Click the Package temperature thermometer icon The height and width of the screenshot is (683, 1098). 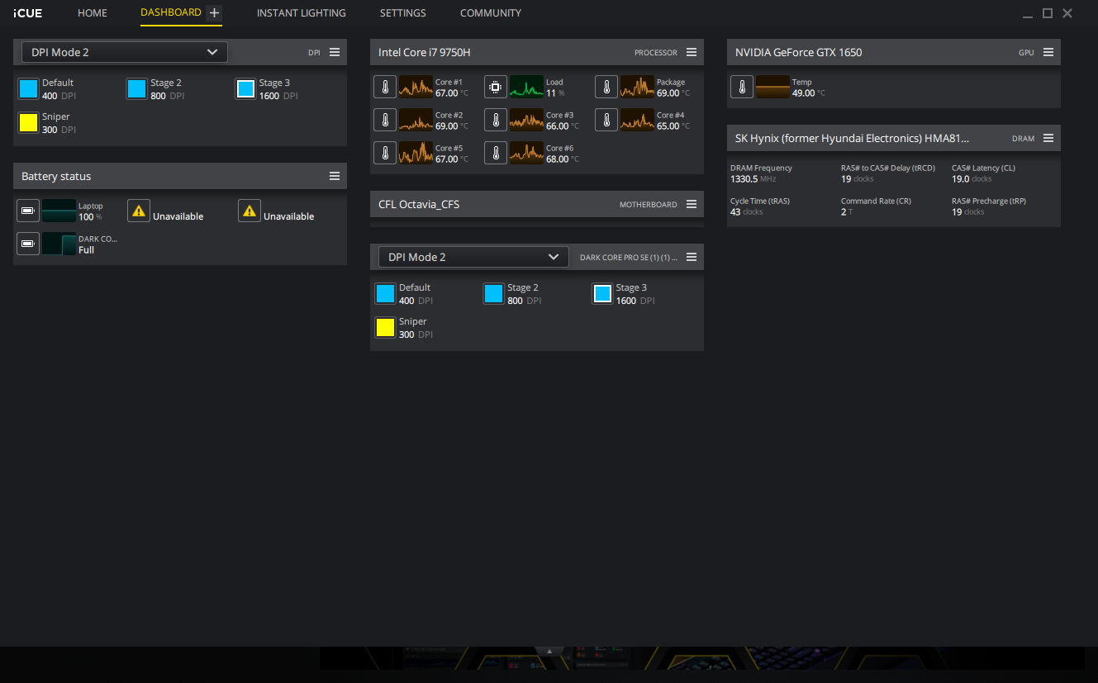606,87
